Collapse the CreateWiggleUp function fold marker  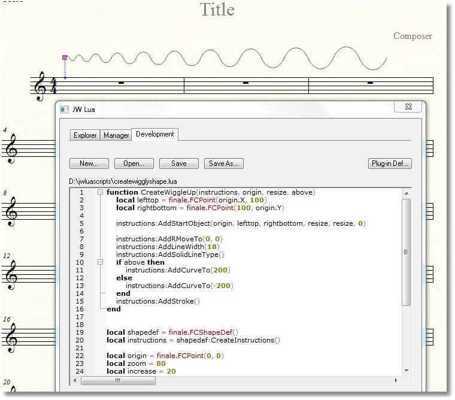[x=100, y=192]
